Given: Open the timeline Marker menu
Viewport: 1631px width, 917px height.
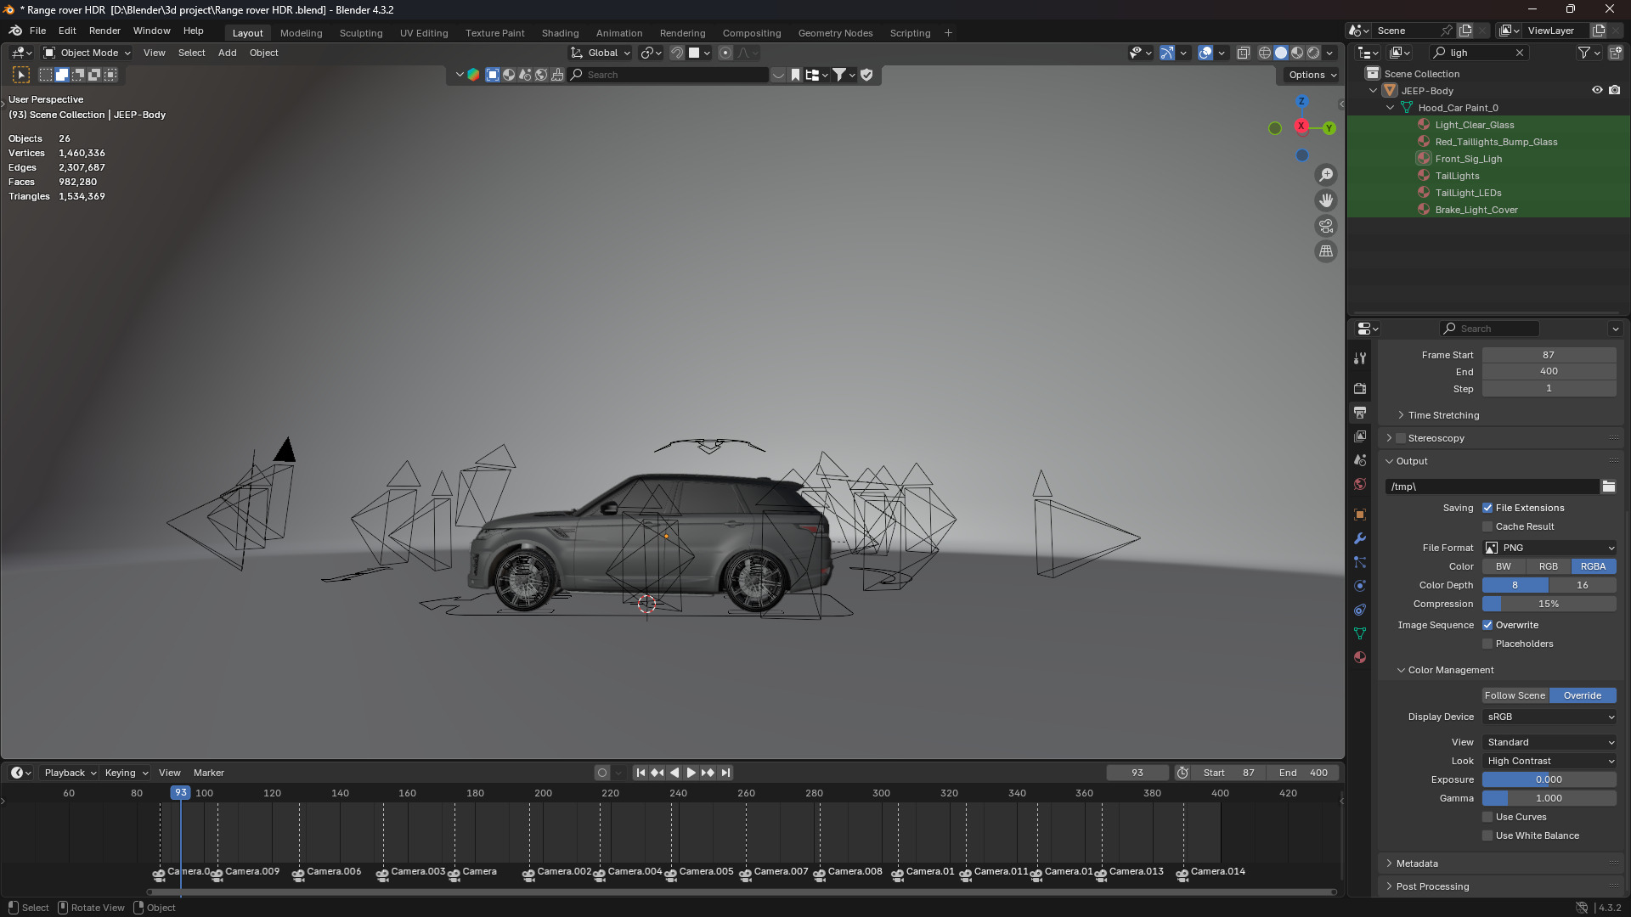Looking at the screenshot, I should tap(208, 773).
